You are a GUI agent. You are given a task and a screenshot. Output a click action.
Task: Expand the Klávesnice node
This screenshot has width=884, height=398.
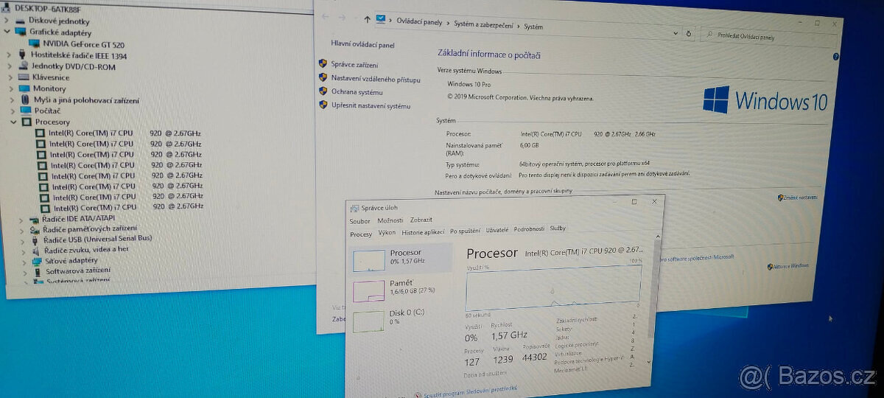coord(10,77)
